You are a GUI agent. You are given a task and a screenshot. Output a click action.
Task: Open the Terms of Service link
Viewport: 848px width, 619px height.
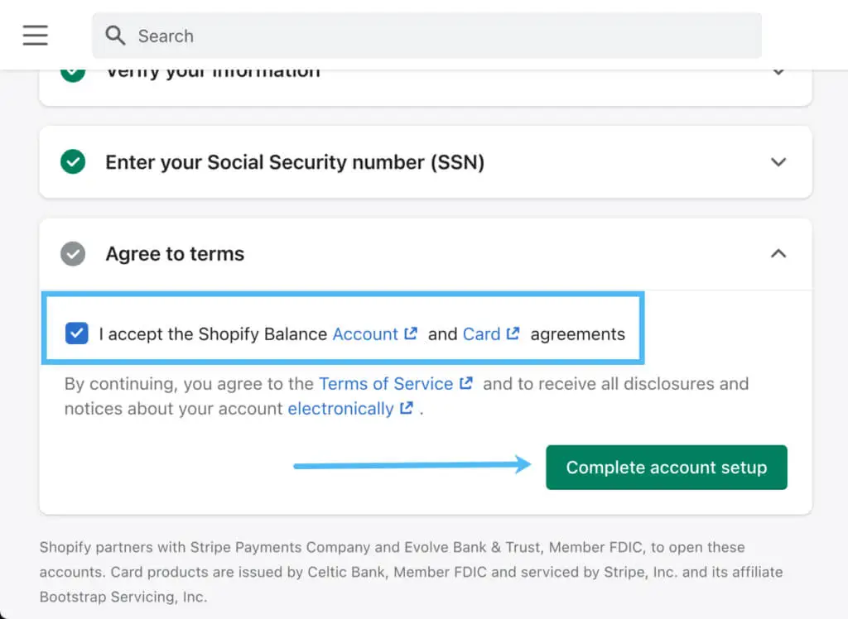[x=386, y=383]
